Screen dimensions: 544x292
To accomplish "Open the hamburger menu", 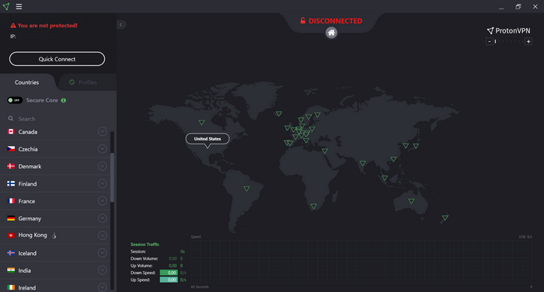I will (x=19, y=6).
